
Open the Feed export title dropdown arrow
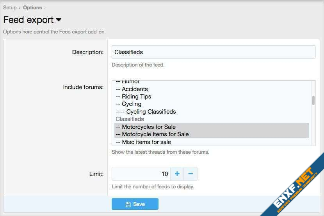(x=59, y=19)
